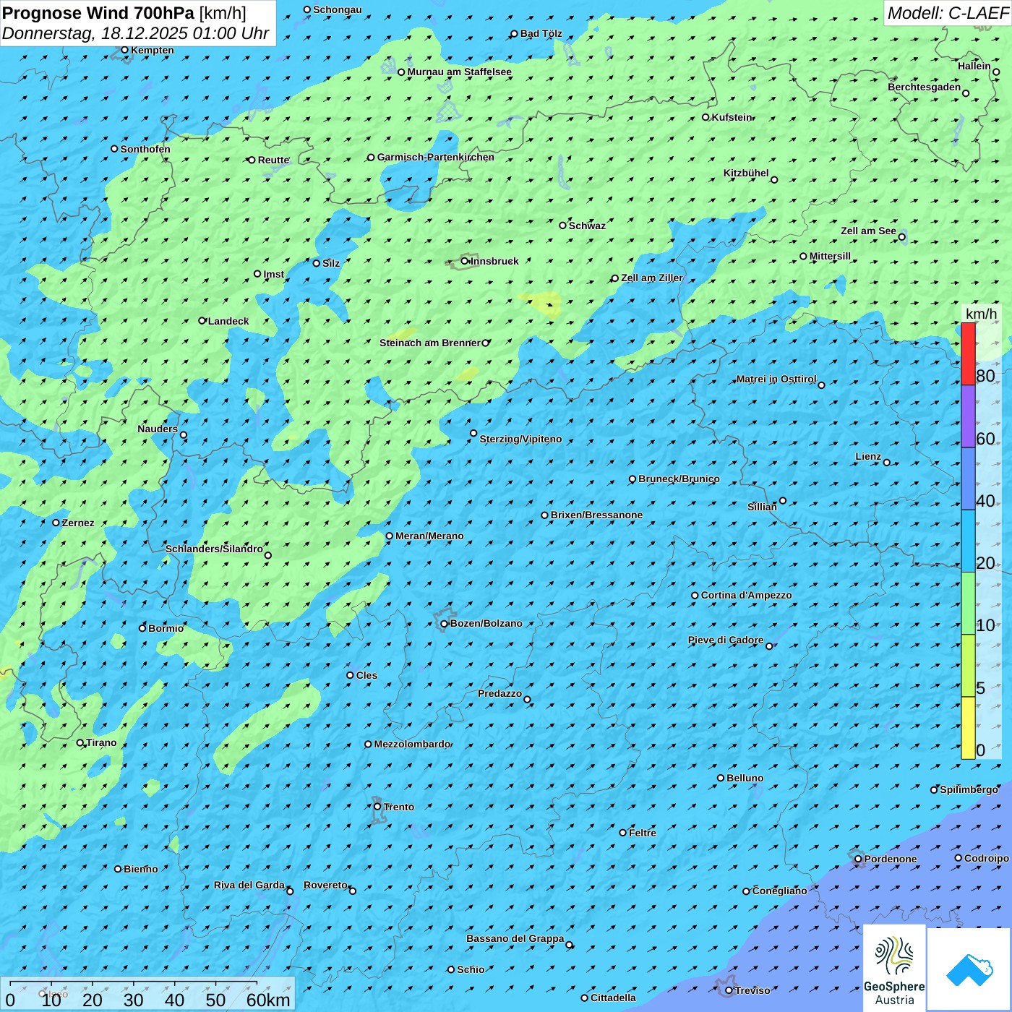Screen dimensions: 1012x1012
Task: Select the yellow 0–5 km/h legend color
Action: [x=968, y=728]
